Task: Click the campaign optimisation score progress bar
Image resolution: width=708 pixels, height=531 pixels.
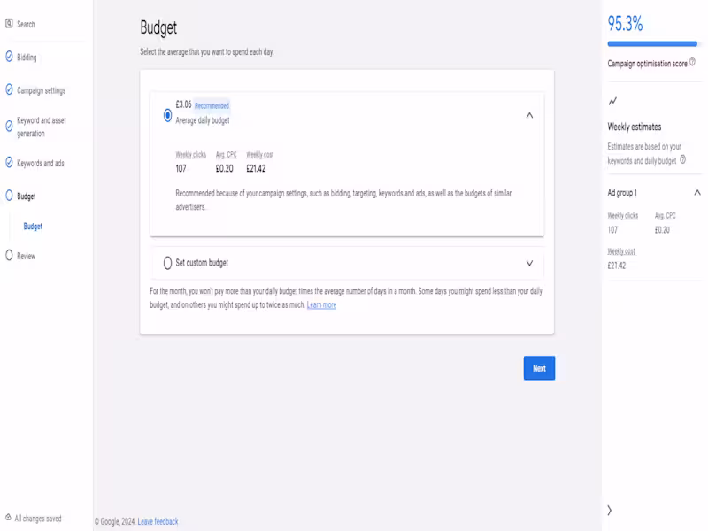Action: click(x=652, y=43)
